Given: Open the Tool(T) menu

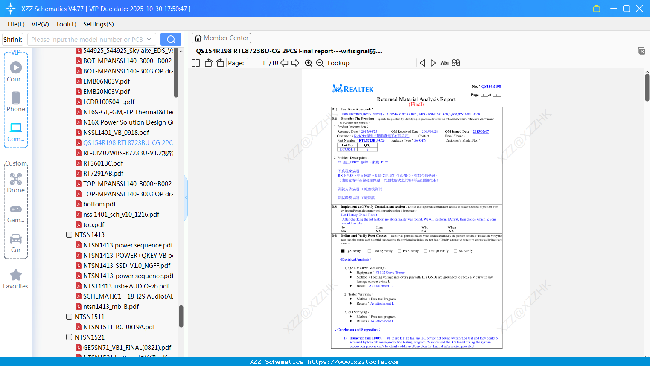Looking at the screenshot, I should click(x=66, y=24).
